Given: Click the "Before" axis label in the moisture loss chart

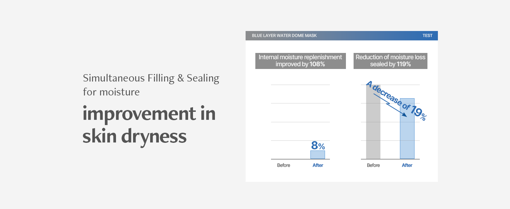Looking at the screenshot, I should [373, 165].
